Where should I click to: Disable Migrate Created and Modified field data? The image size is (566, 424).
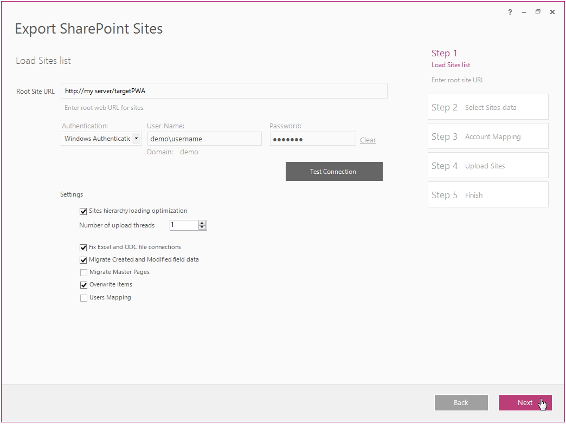83,260
